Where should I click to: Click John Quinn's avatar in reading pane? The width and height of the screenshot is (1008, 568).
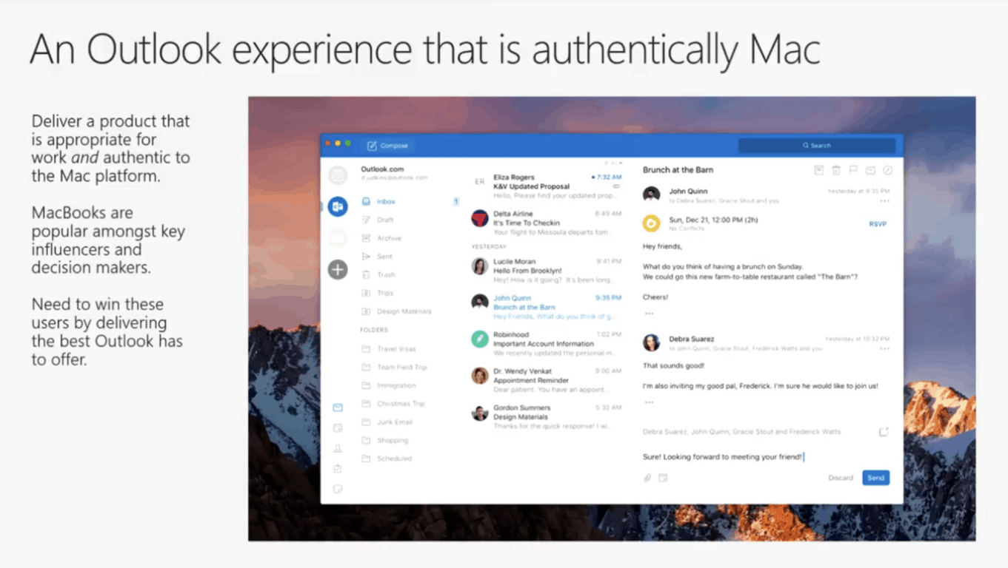(x=652, y=195)
